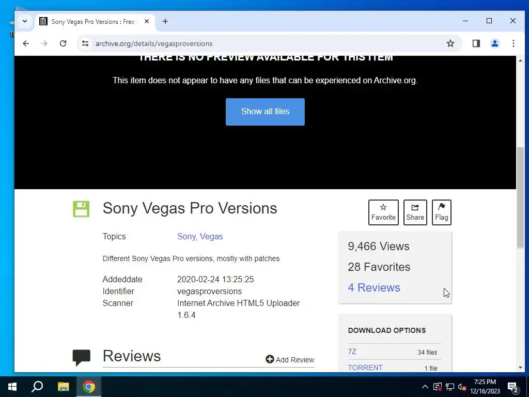Image resolution: width=529 pixels, height=397 pixels.
Task: Favorite this item with the star button
Action: (x=383, y=212)
